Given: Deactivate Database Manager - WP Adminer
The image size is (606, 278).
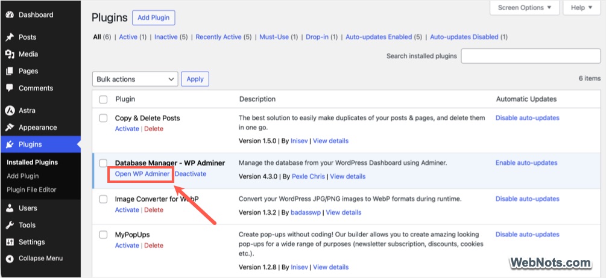Looking at the screenshot, I should pyautogui.click(x=191, y=174).
